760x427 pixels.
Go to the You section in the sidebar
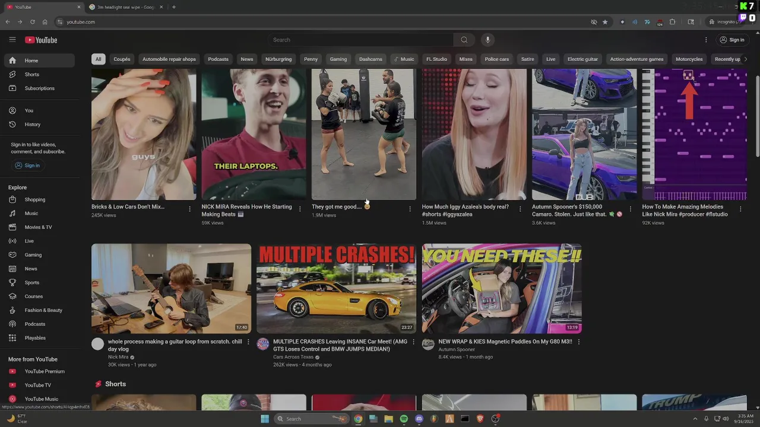click(x=39, y=110)
